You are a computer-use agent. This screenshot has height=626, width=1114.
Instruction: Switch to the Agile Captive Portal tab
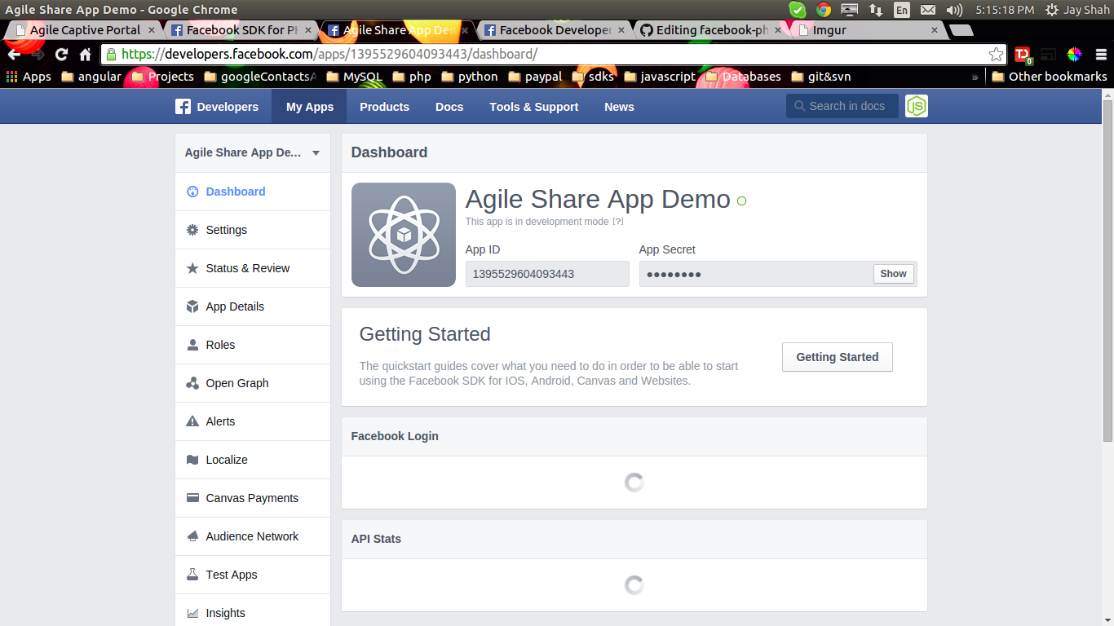(84, 30)
